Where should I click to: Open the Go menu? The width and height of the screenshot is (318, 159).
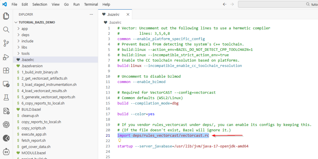[x=66, y=4]
